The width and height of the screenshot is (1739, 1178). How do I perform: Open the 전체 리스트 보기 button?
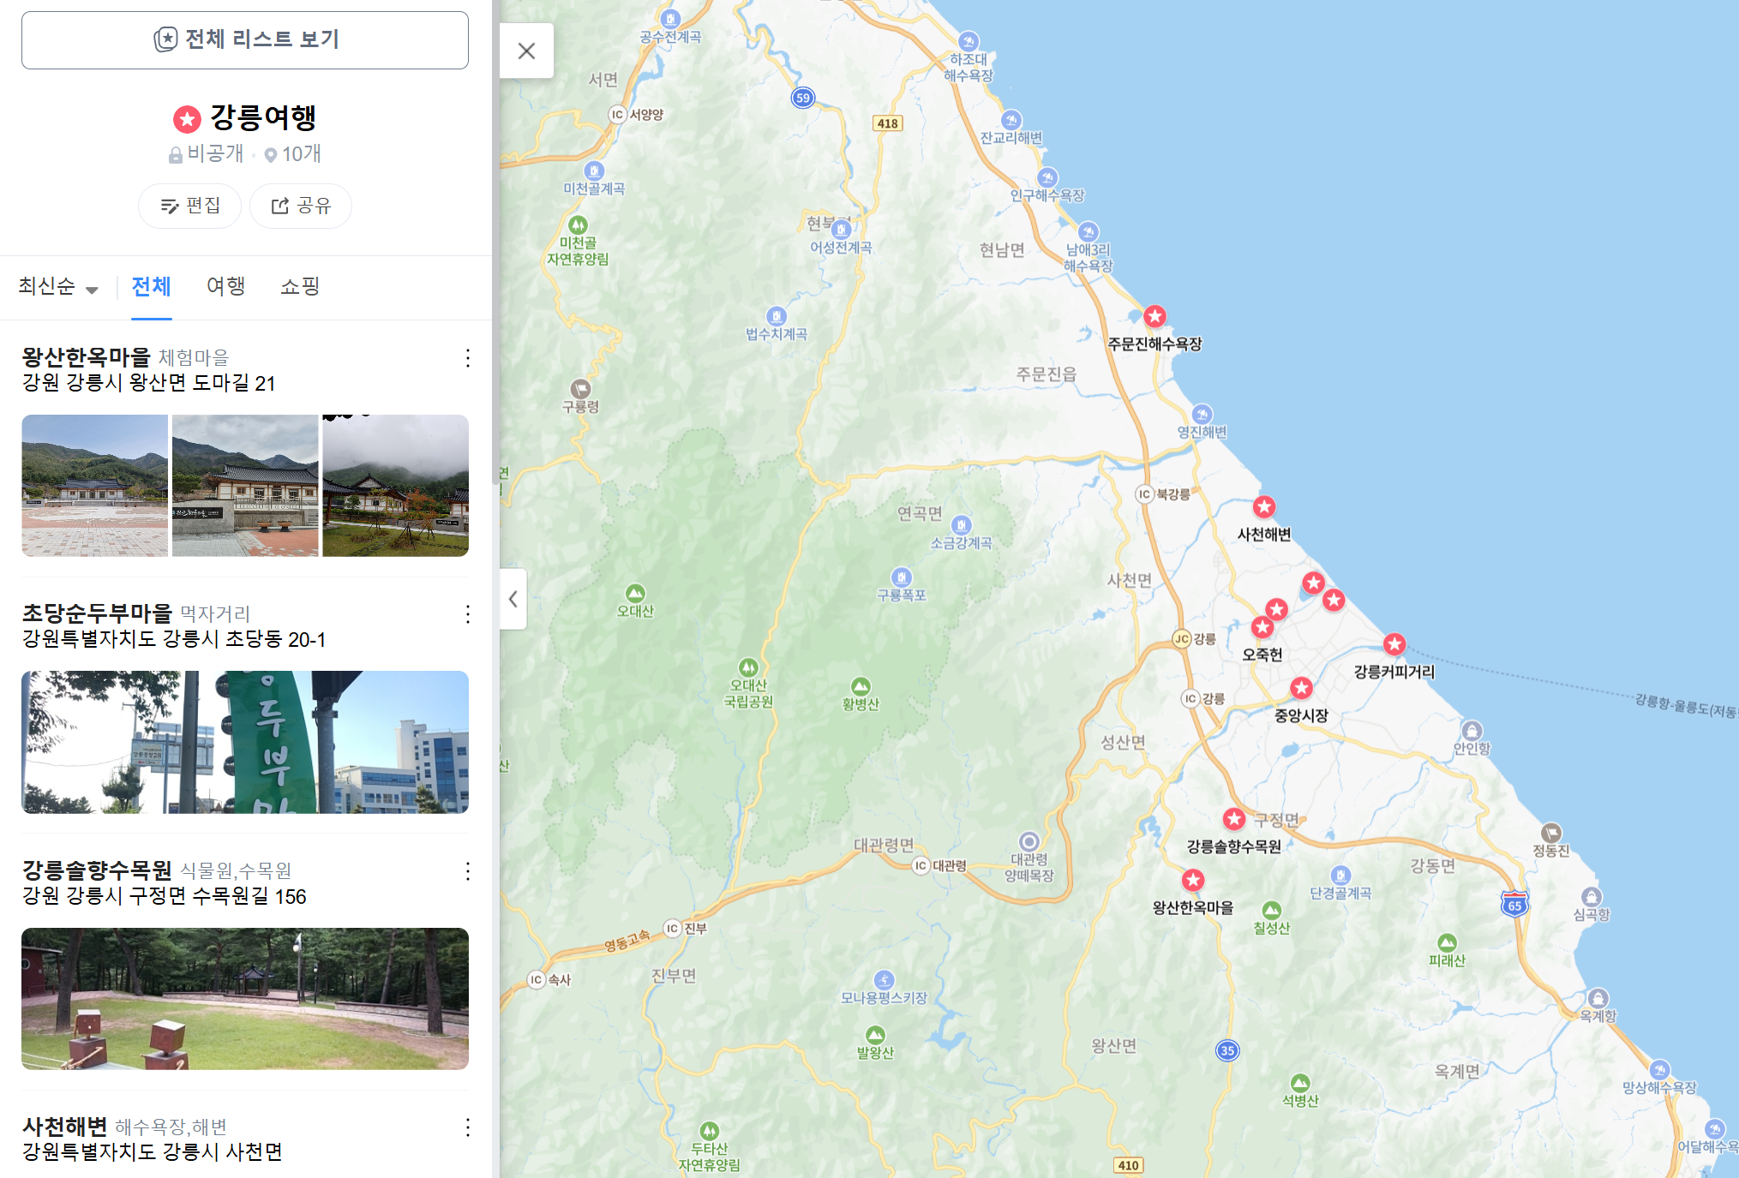(x=245, y=40)
